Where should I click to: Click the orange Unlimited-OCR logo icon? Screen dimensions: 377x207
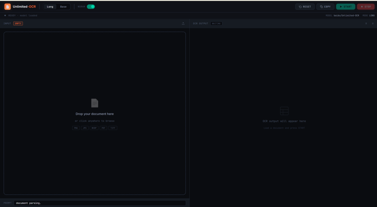pos(7,7)
